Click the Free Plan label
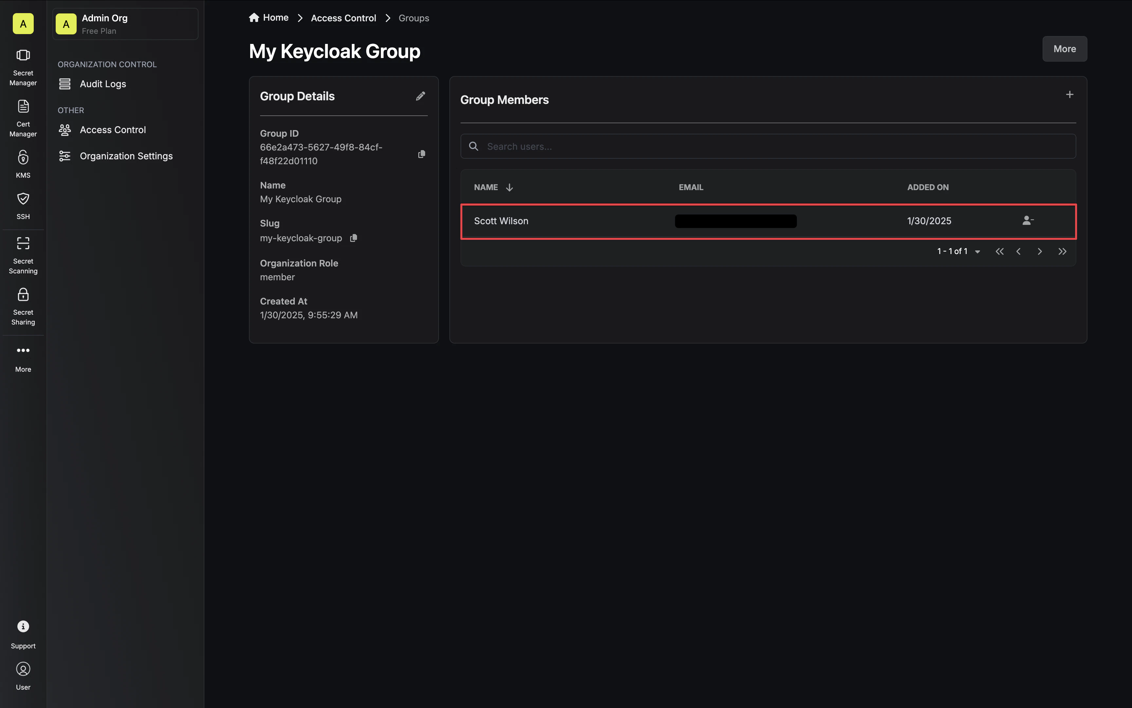 [99, 31]
